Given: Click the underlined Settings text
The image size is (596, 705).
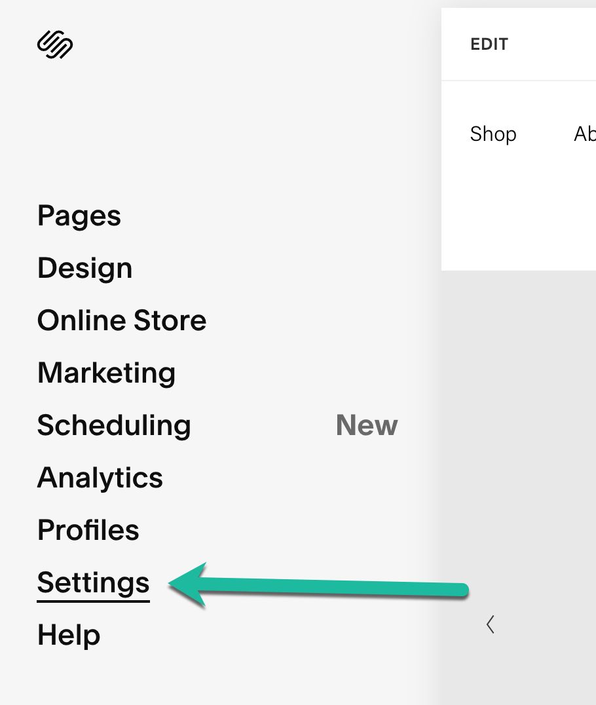Looking at the screenshot, I should 93,582.
